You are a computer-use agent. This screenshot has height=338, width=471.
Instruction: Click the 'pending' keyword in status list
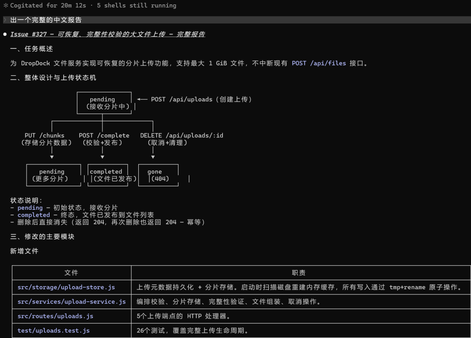(x=30, y=208)
